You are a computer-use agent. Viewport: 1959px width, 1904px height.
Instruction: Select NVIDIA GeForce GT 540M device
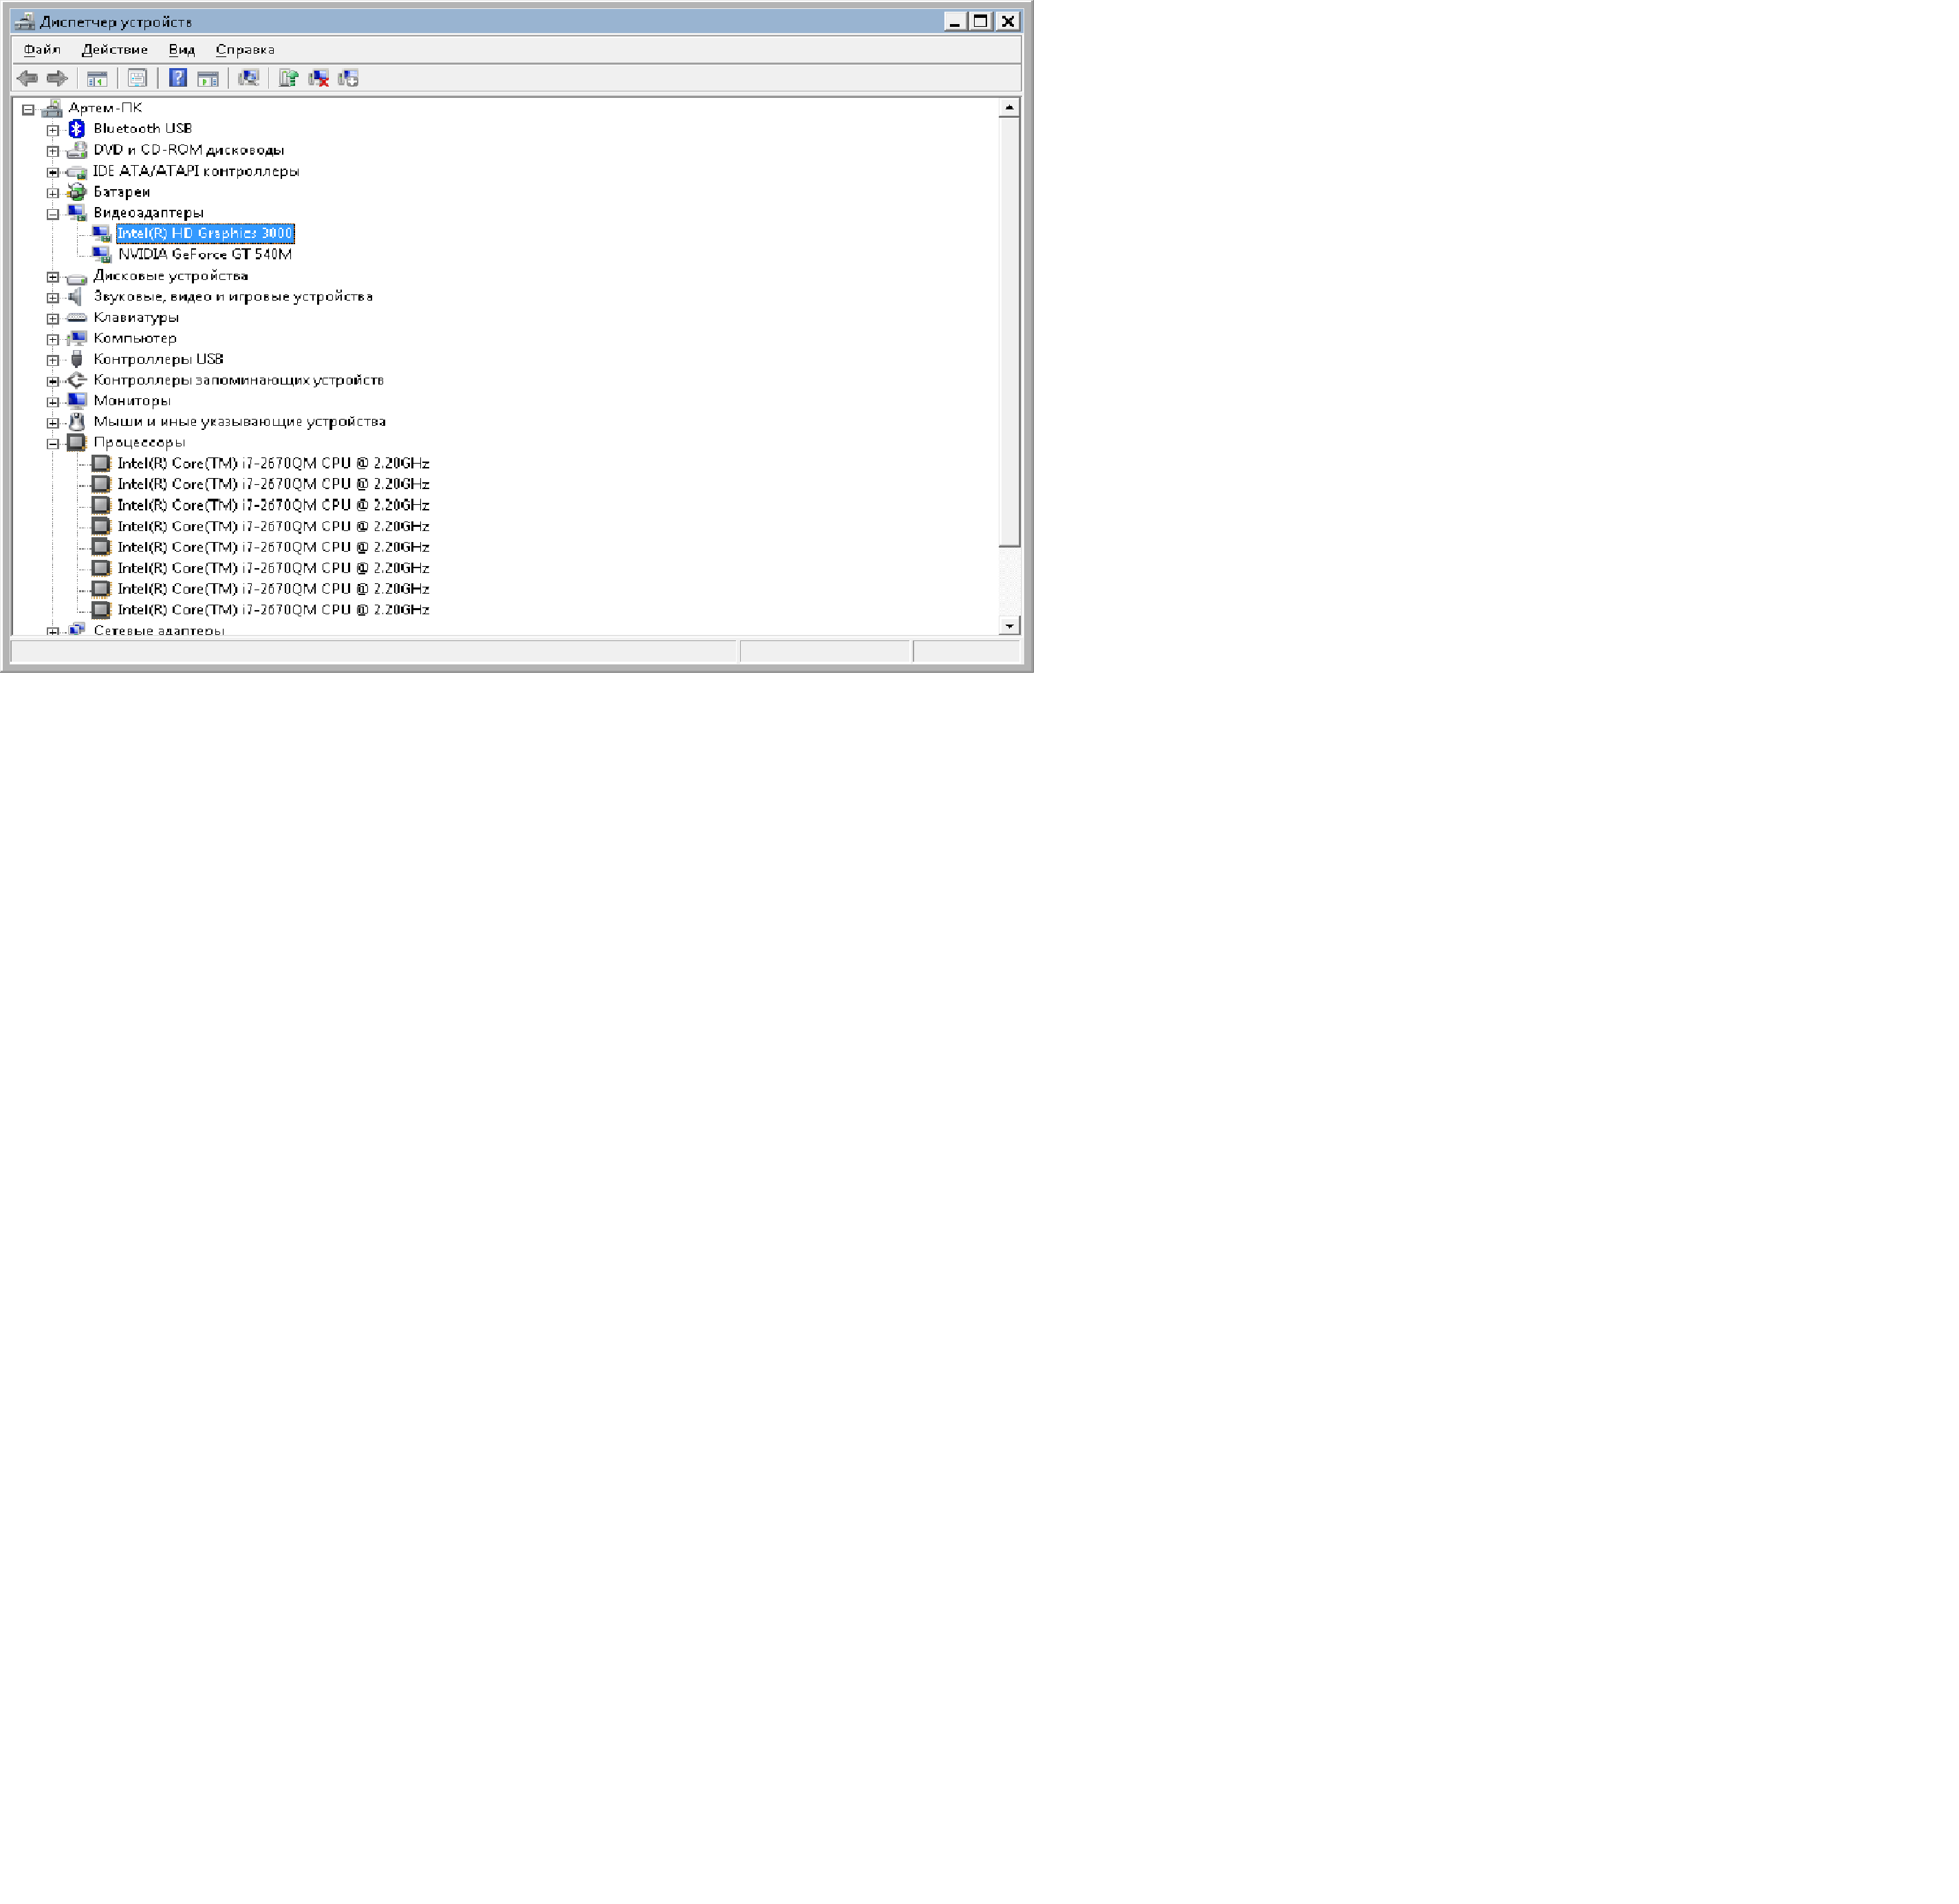click(205, 254)
